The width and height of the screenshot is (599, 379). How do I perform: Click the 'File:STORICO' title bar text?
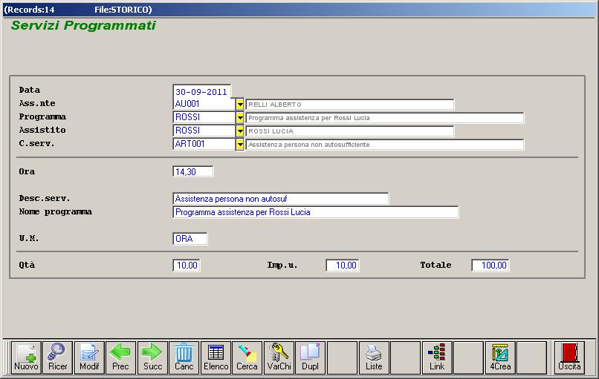tap(123, 10)
